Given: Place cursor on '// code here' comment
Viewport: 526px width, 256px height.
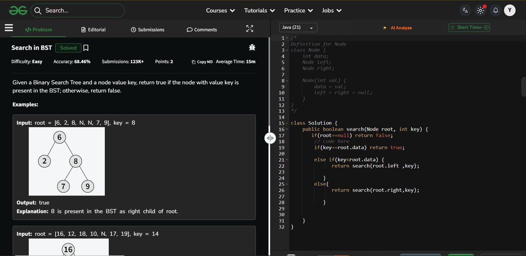Looking at the screenshot, I should [x=332, y=142].
